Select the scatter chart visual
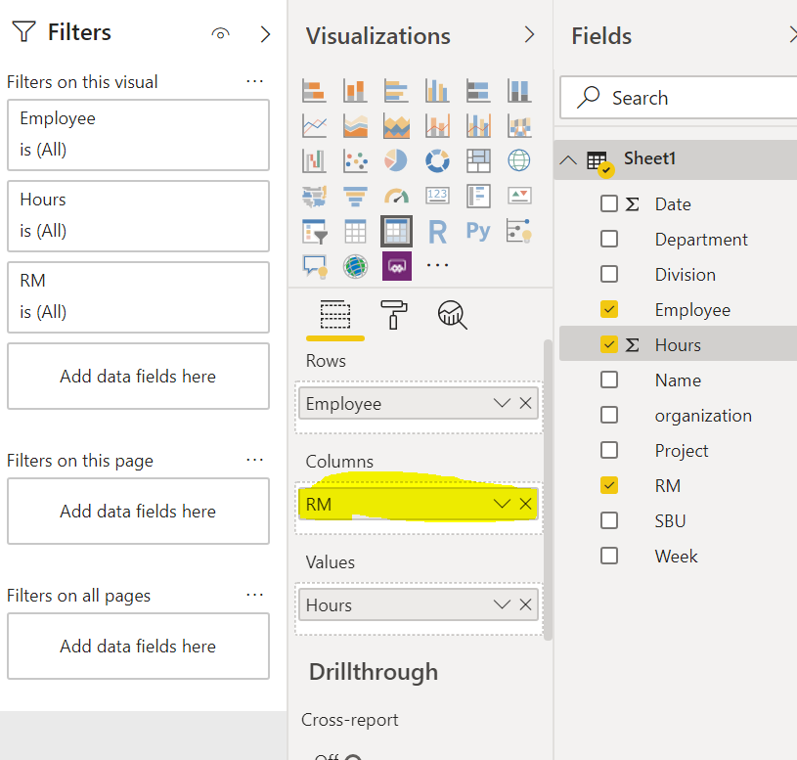This screenshot has width=797, height=760. pos(355,160)
